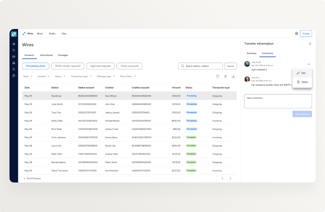
Task: Click the column layout icon above the table
Action: coord(225,76)
